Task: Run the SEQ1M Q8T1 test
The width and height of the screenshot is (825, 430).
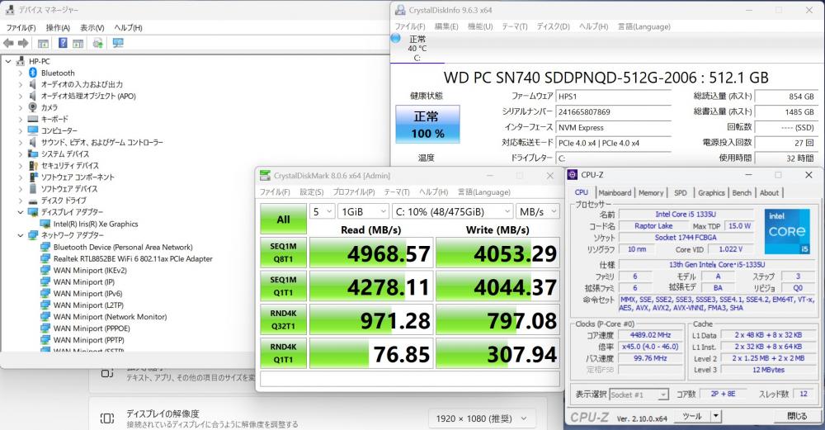Action: click(x=283, y=253)
